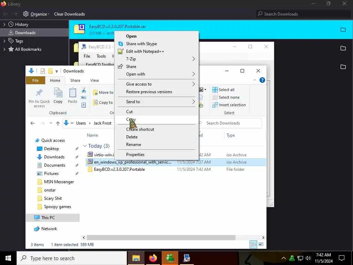Collapse the Today (3) group

[x=85, y=146]
